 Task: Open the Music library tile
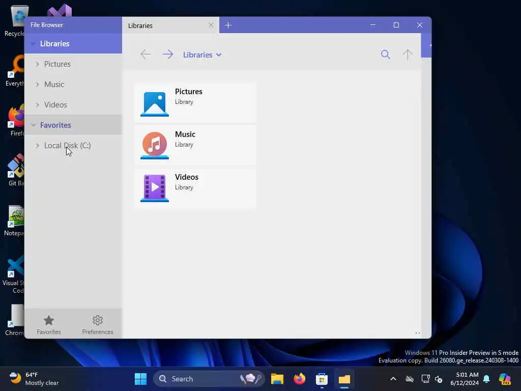click(195, 145)
